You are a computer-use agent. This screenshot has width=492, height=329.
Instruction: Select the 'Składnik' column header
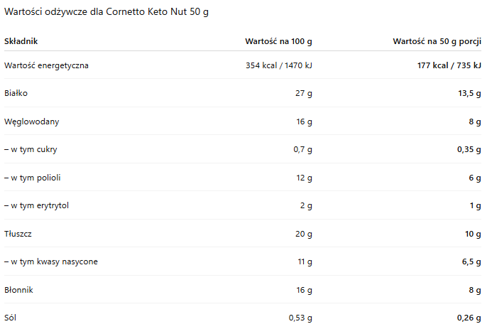21,41
